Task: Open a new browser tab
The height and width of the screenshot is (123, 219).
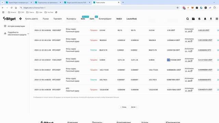Action: pyautogui.click(x=123, y=2)
